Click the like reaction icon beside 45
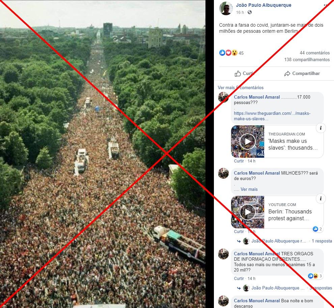Viewport: 334px width, 308px height. [222, 53]
